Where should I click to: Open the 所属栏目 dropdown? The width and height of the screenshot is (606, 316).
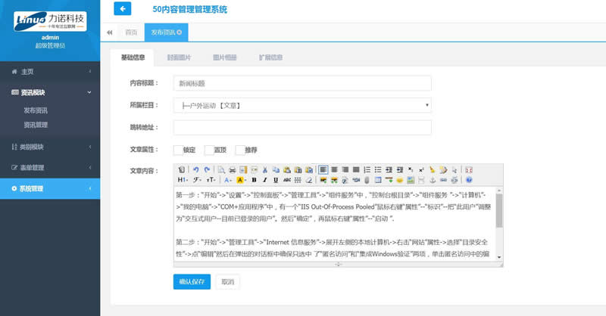(x=302, y=105)
